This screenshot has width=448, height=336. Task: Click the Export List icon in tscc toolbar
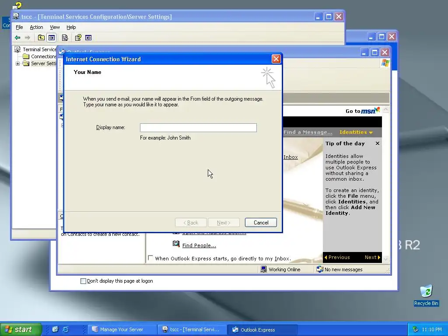click(x=65, y=38)
